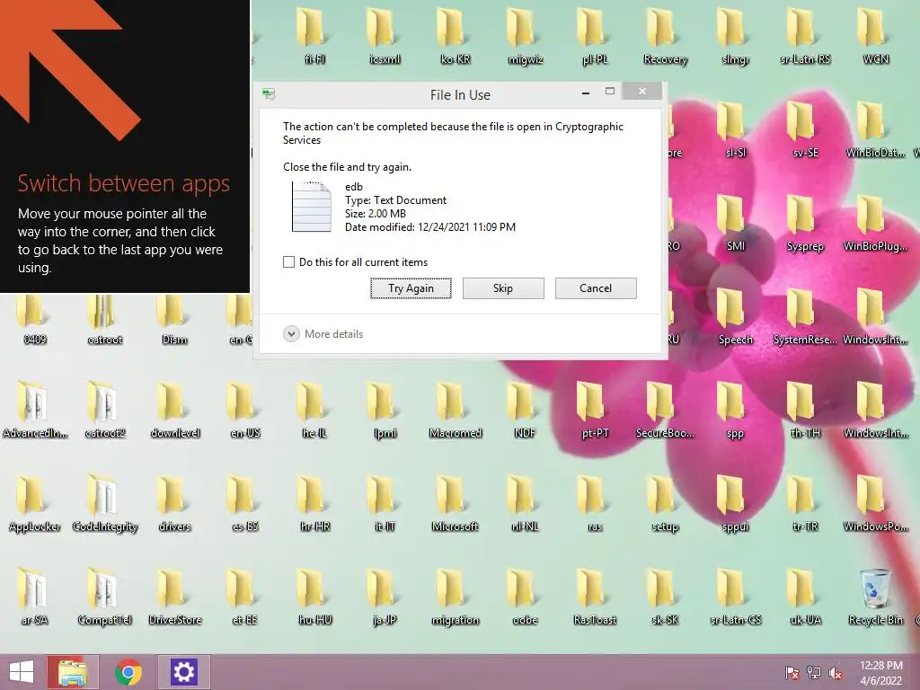Click the 'Switch between apps' heading

[x=124, y=183]
